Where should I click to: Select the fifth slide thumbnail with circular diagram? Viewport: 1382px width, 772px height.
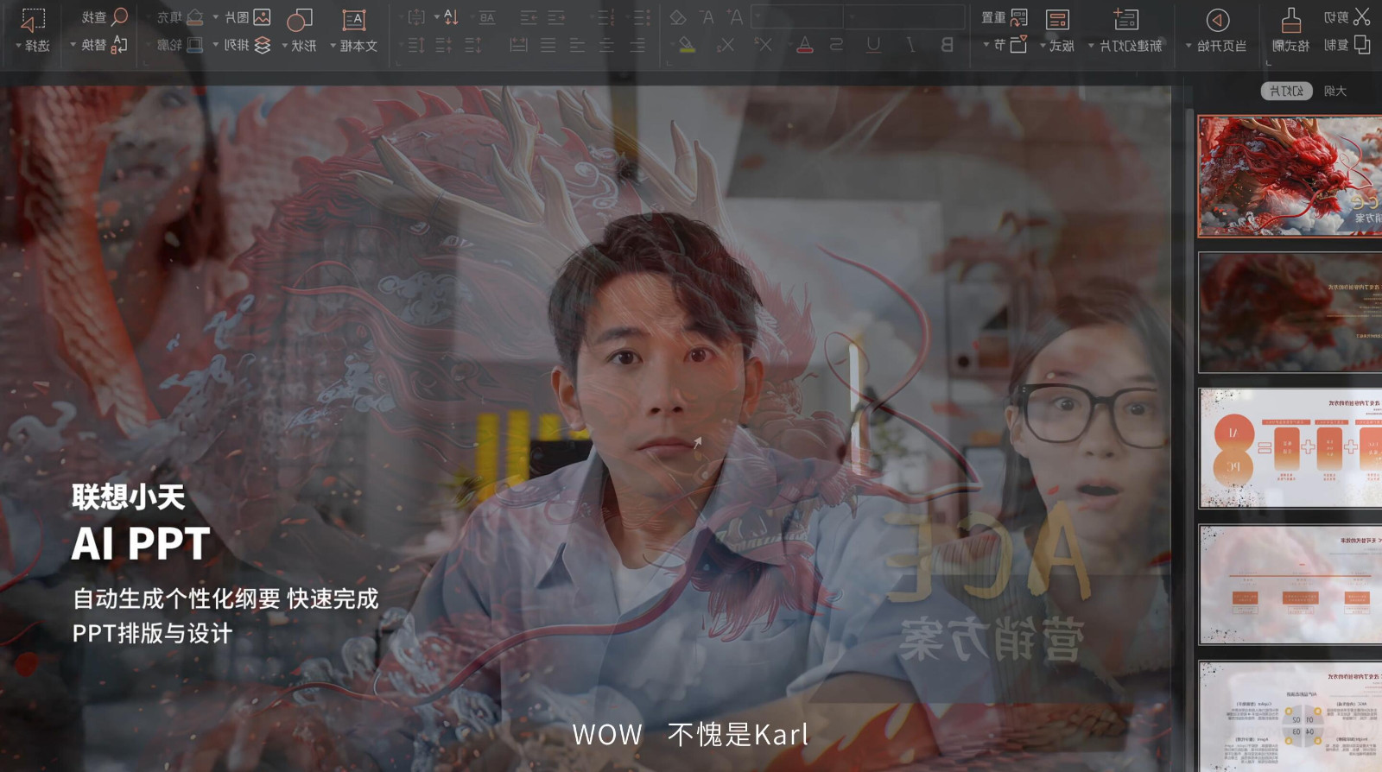1290,716
